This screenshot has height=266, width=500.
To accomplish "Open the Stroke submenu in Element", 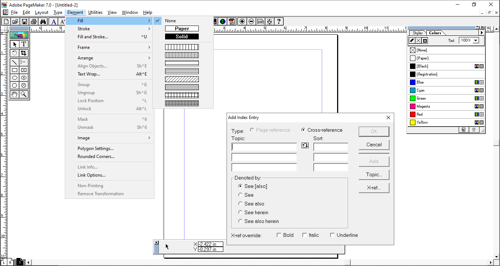I will [83, 28].
